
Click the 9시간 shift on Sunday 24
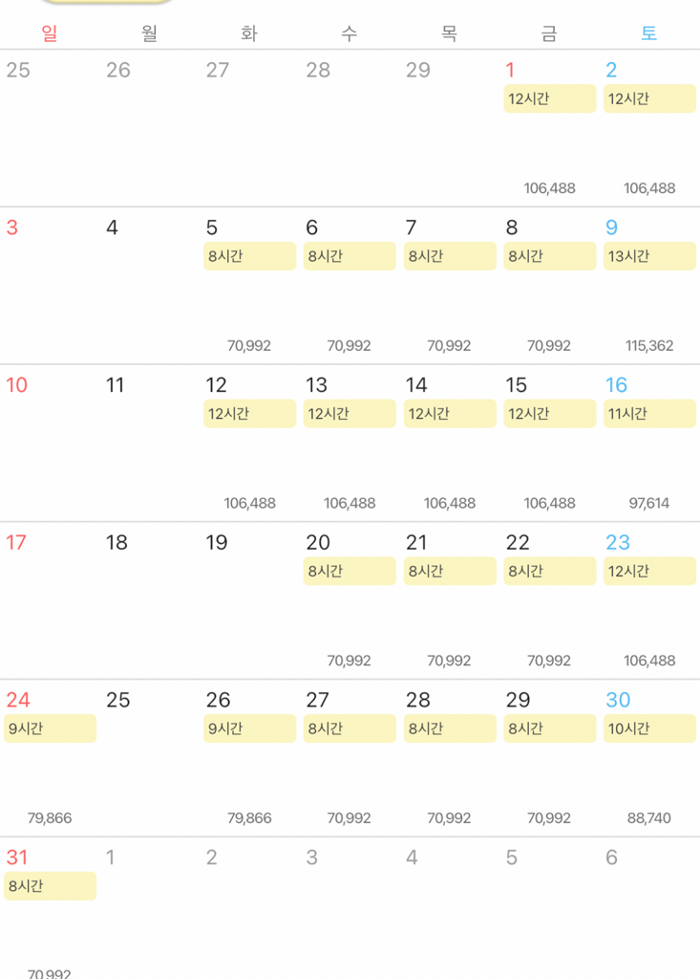click(x=50, y=729)
